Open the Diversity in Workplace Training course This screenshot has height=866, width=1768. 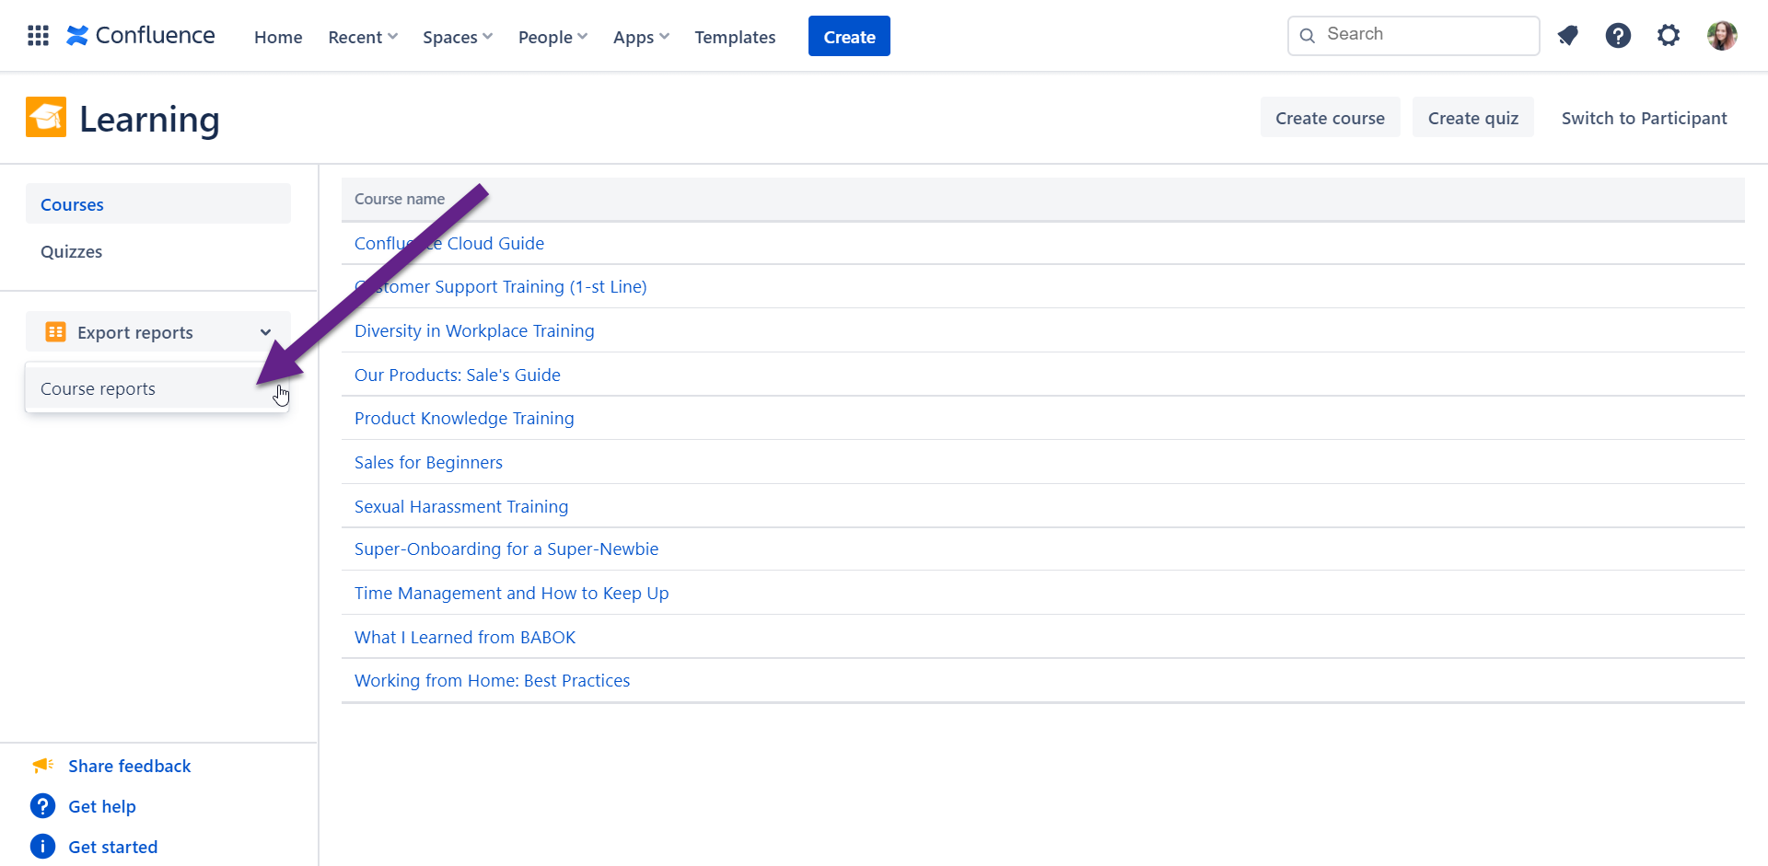[474, 330]
